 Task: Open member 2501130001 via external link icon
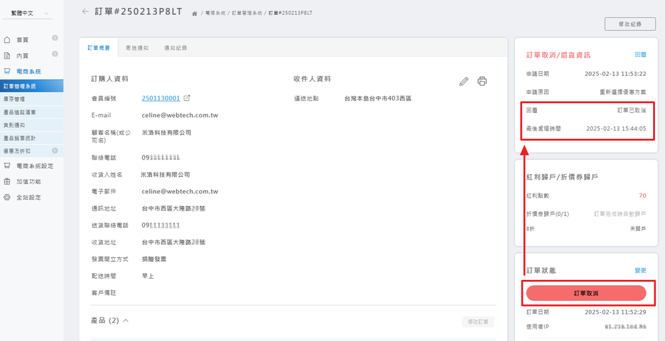187,98
